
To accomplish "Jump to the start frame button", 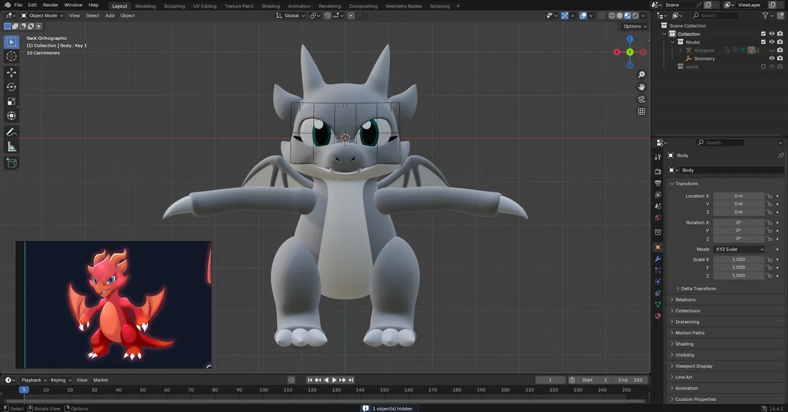I will (x=310, y=380).
